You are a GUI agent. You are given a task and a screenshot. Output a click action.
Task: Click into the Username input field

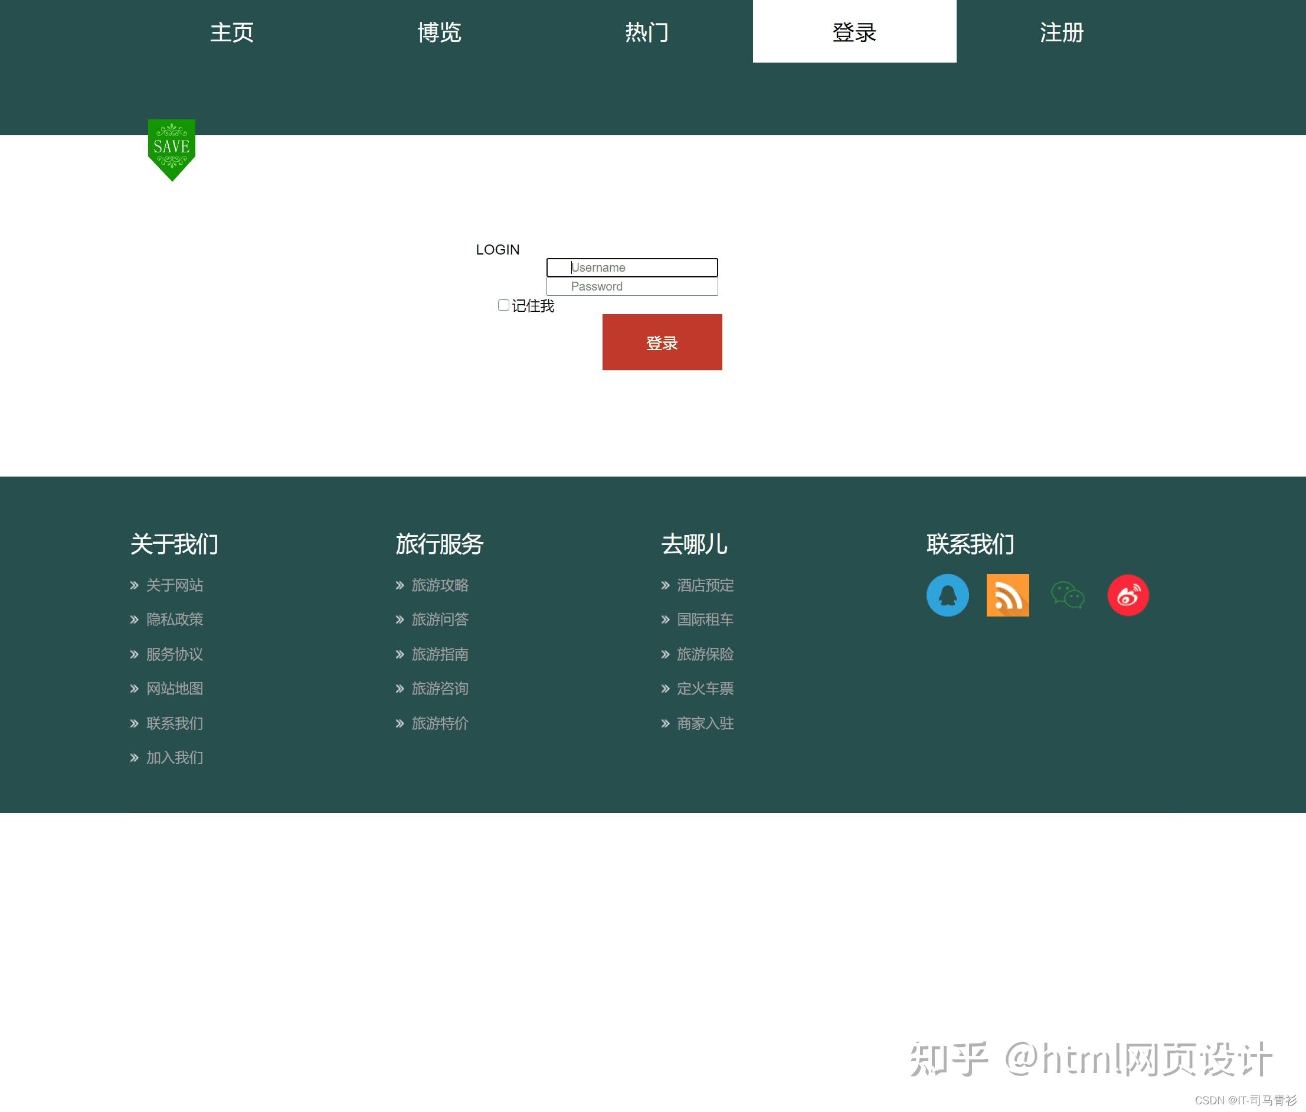pos(632,268)
